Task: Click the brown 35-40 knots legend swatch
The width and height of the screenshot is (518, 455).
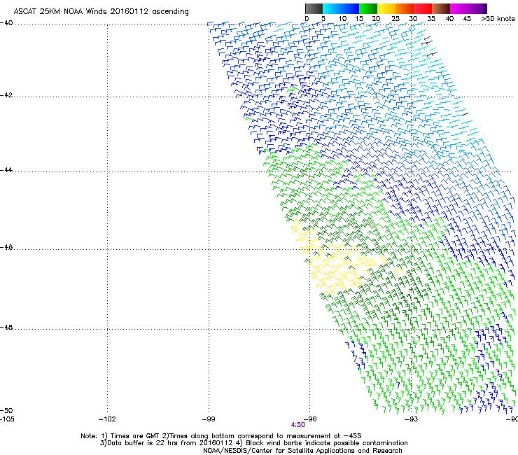Action: (x=441, y=8)
